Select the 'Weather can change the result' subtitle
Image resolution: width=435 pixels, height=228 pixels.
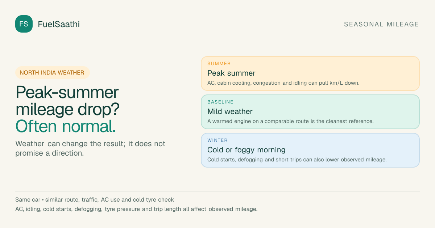90,148
